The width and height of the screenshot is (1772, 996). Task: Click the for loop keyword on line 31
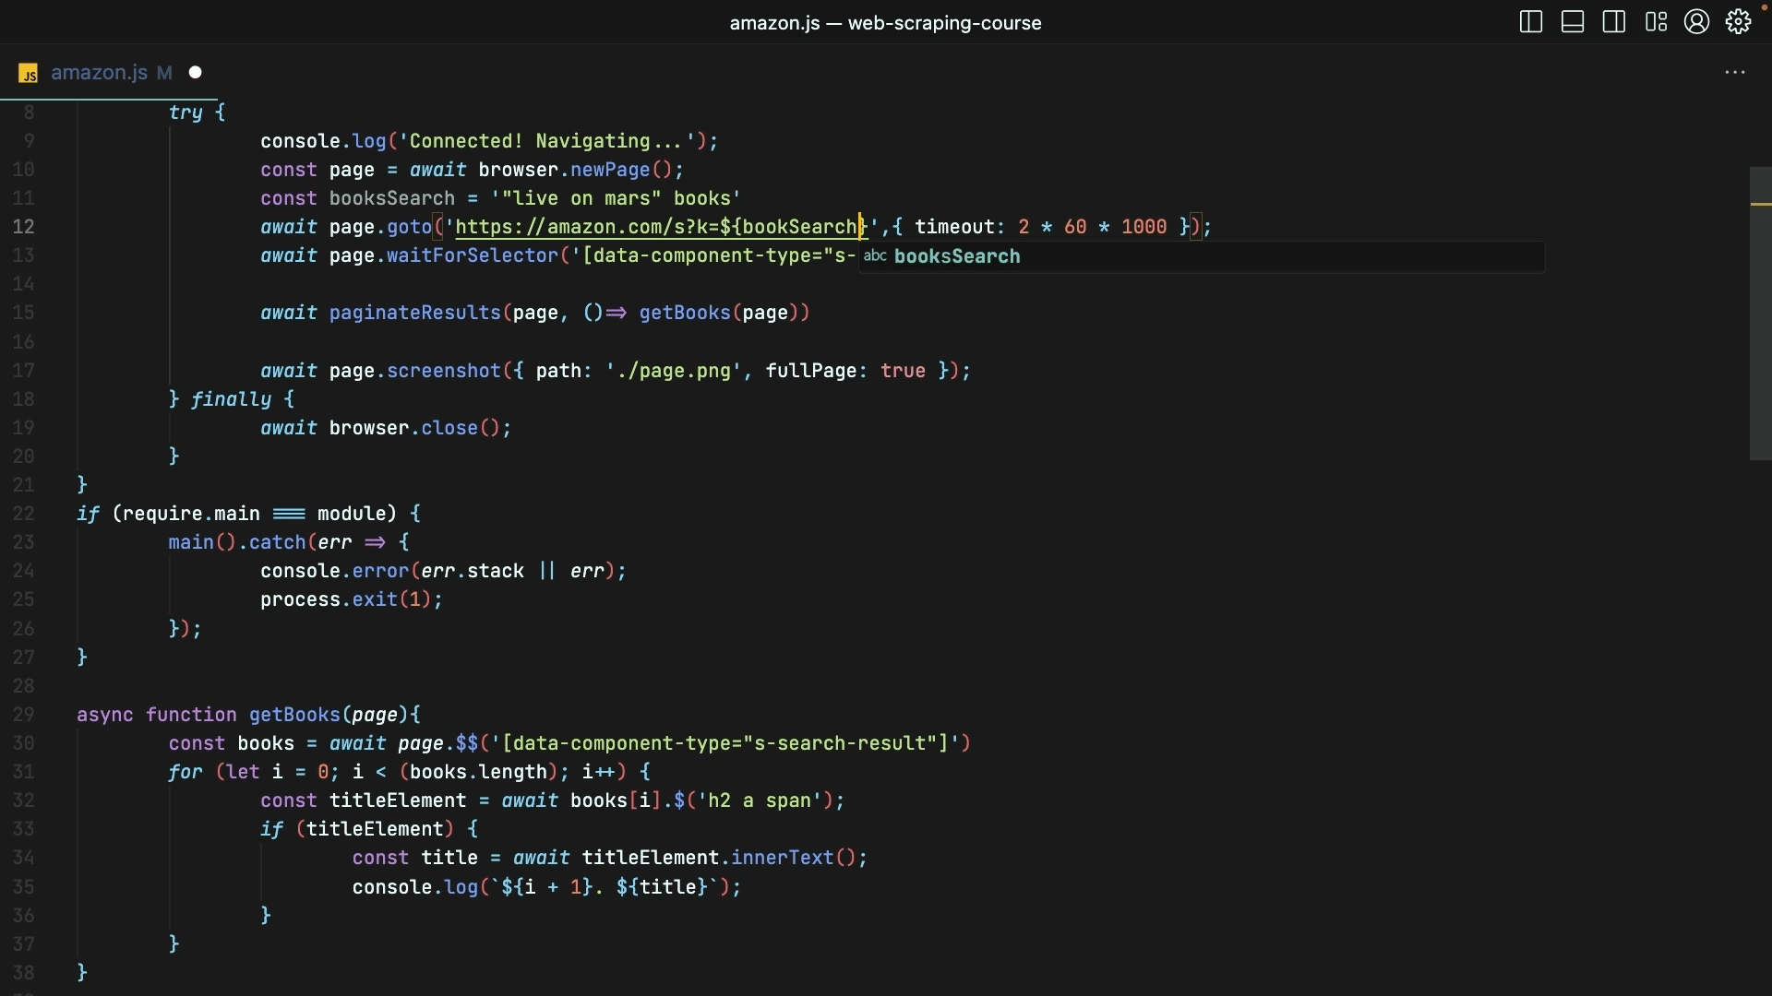tap(185, 772)
